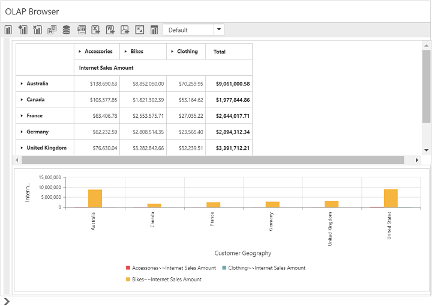Expand the Australia row
Viewport: 432px width, 306px height.
(22, 84)
